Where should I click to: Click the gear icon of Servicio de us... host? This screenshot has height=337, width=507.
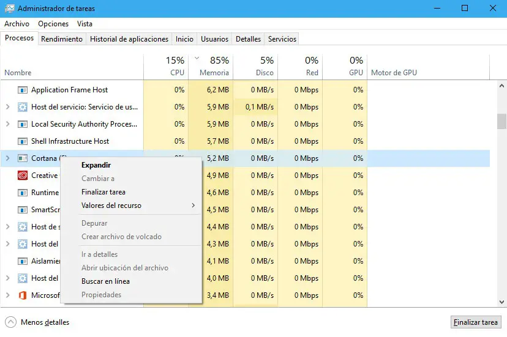point(22,107)
